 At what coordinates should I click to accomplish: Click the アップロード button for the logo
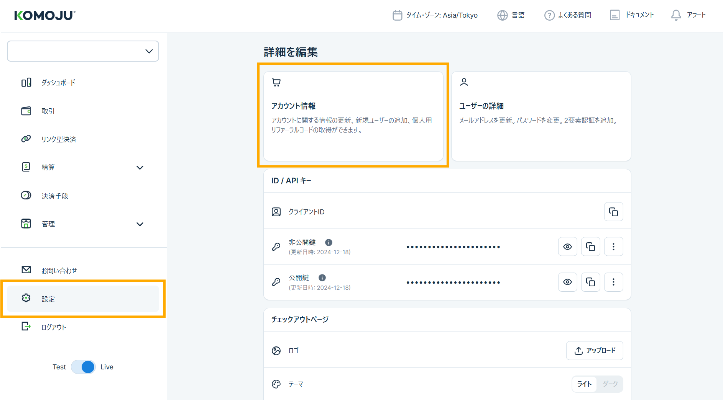coord(594,350)
